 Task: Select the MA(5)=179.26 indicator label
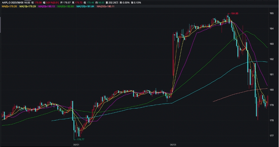pyautogui.click(x=9, y=6)
